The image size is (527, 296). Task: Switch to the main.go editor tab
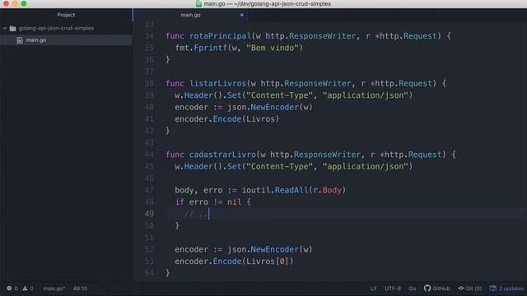190,15
